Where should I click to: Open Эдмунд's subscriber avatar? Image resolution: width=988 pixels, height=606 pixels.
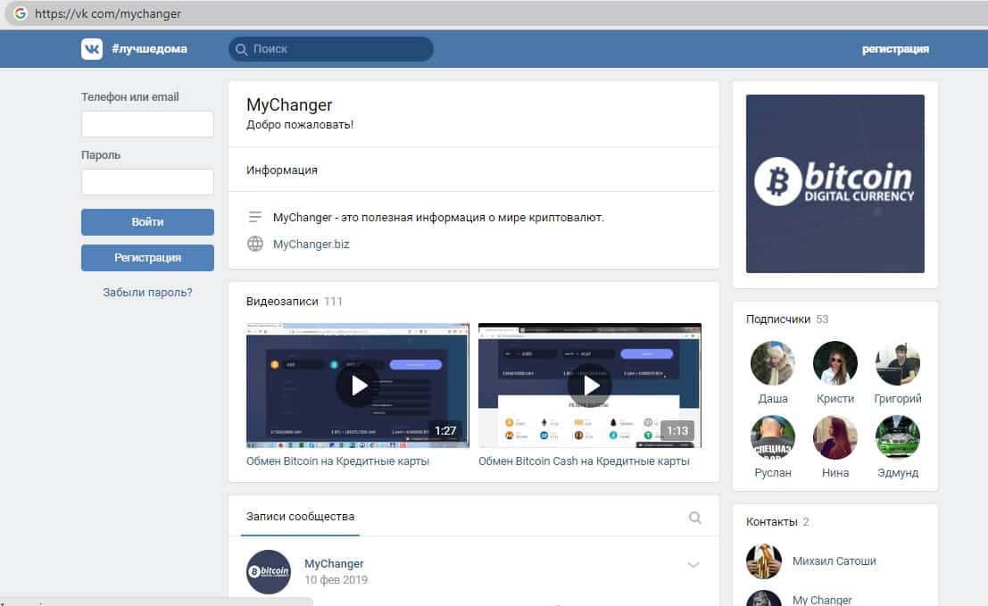pyautogui.click(x=897, y=437)
